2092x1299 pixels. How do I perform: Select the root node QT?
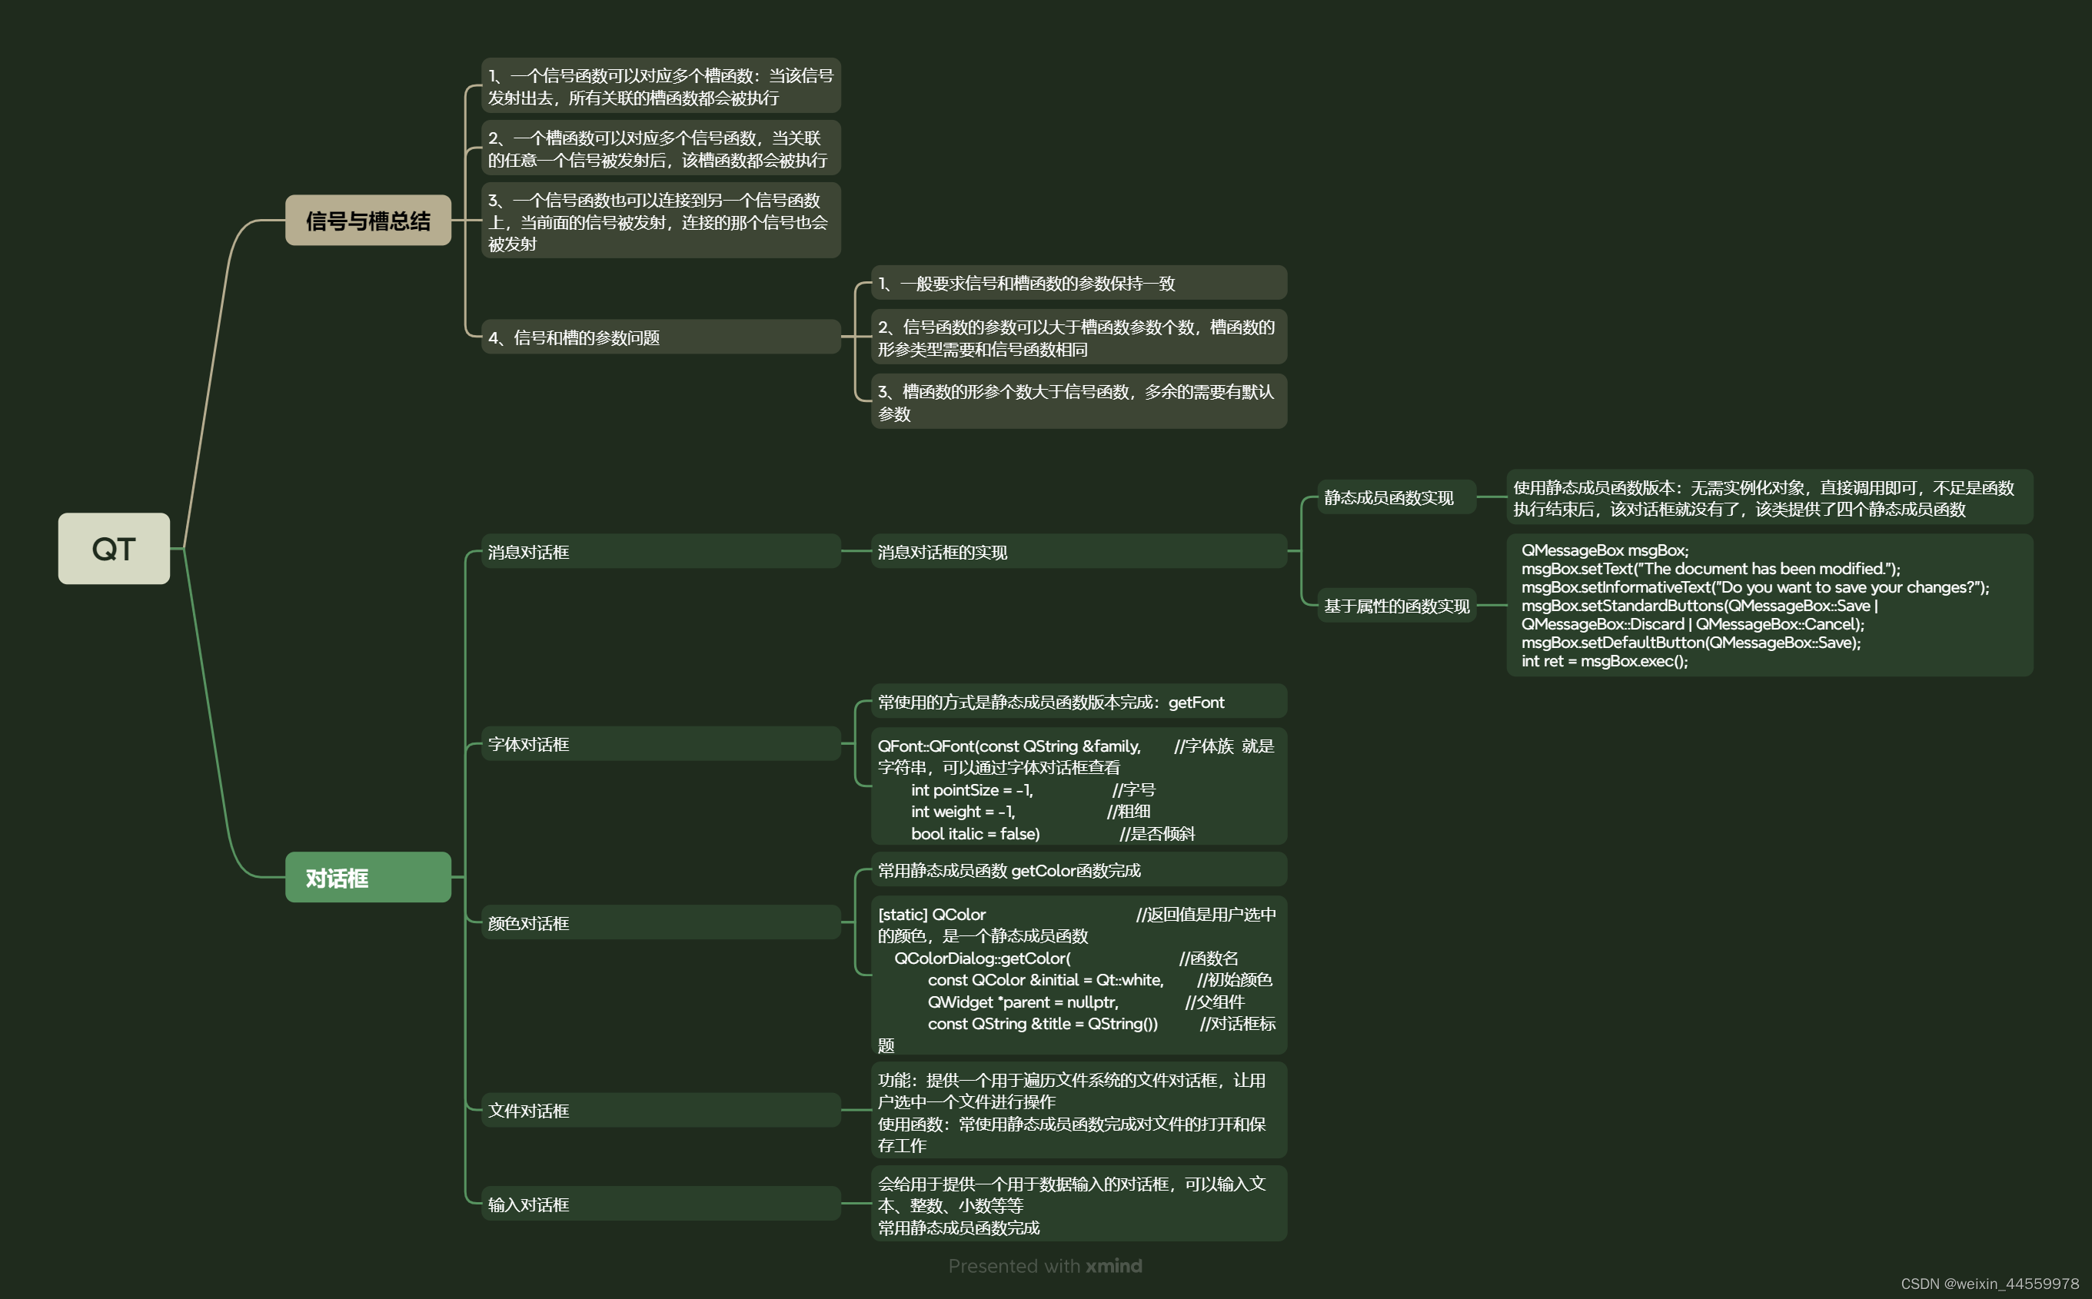coord(114,548)
